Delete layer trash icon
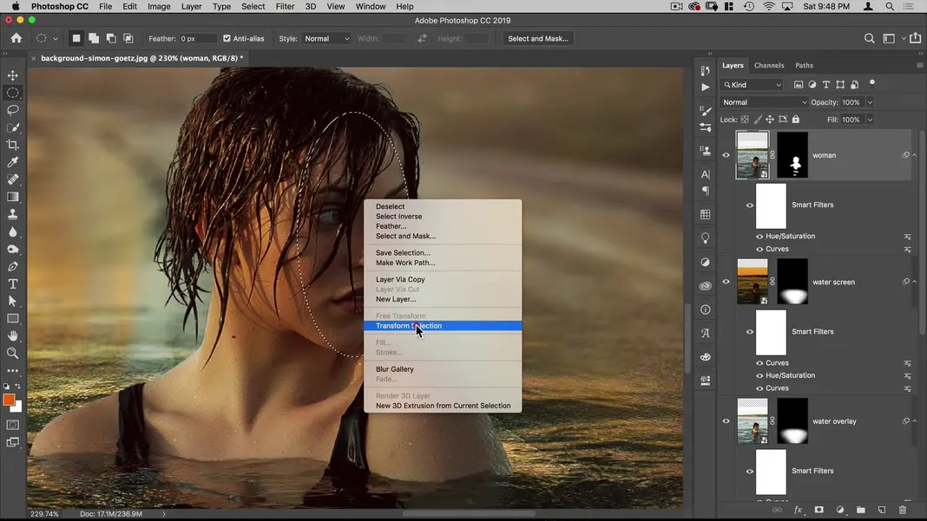Image resolution: width=927 pixels, height=521 pixels. tap(902, 510)
